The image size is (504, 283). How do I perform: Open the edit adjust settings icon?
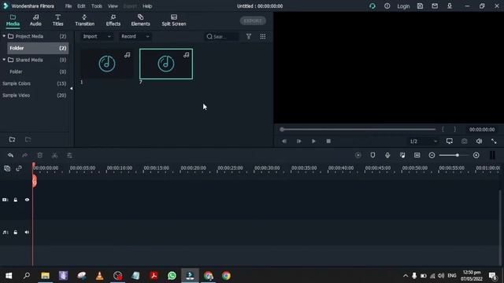69,156
